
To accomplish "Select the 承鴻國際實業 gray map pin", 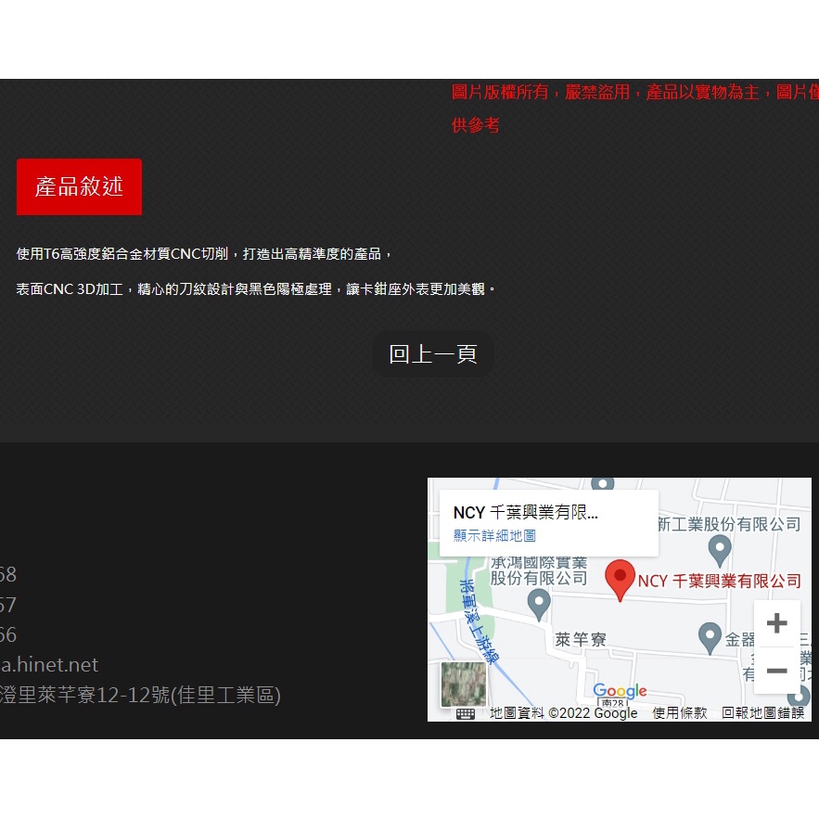I will pos(539,605).
